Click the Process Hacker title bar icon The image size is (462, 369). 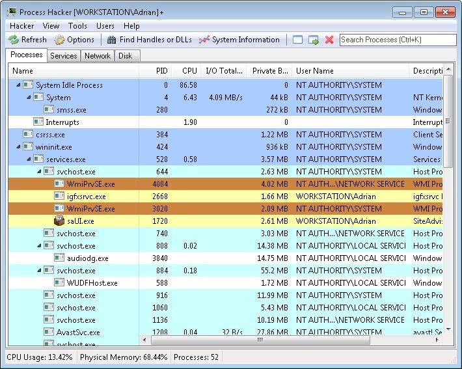point(12,12)
